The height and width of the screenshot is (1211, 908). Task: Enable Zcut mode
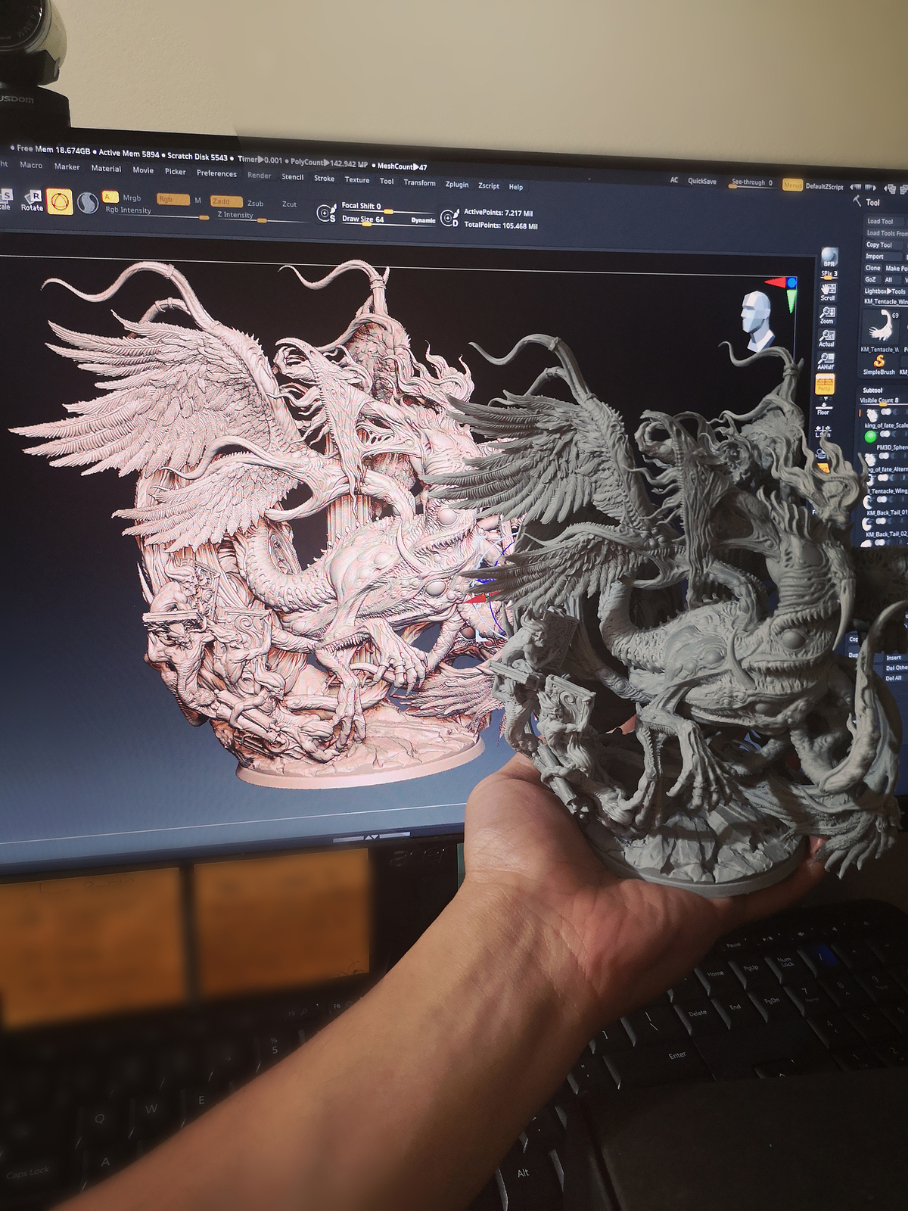[x=289, y=204]
